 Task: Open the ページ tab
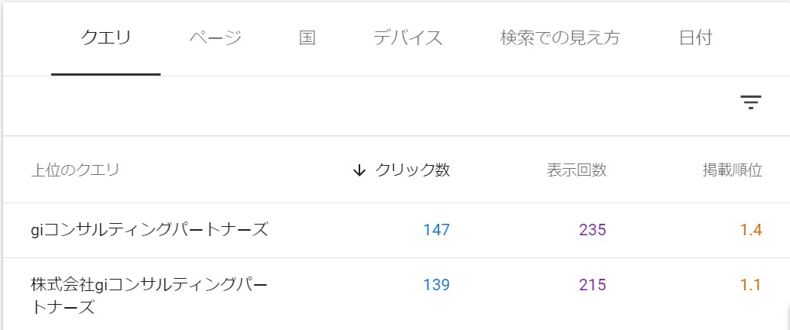click(x=216, y=38)
